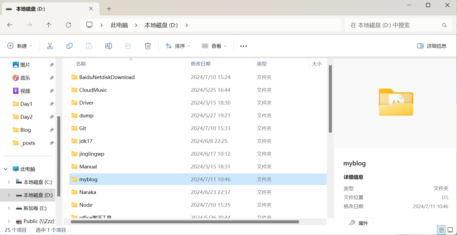The width and height of the screenshot is (457, 235).
Task: Click 此电脑 in the address breadcrumb
Action: [x=119, y=25]
